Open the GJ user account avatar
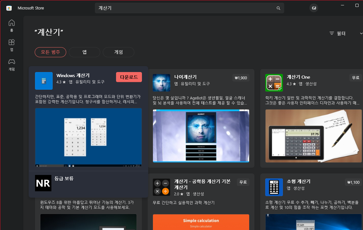This screenshot has width=363, height=230. coord(314,8)
